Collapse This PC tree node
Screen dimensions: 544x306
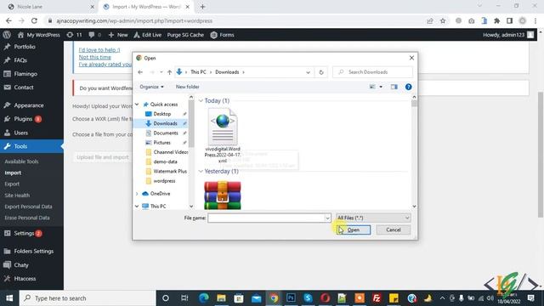[x=137, y=206]
